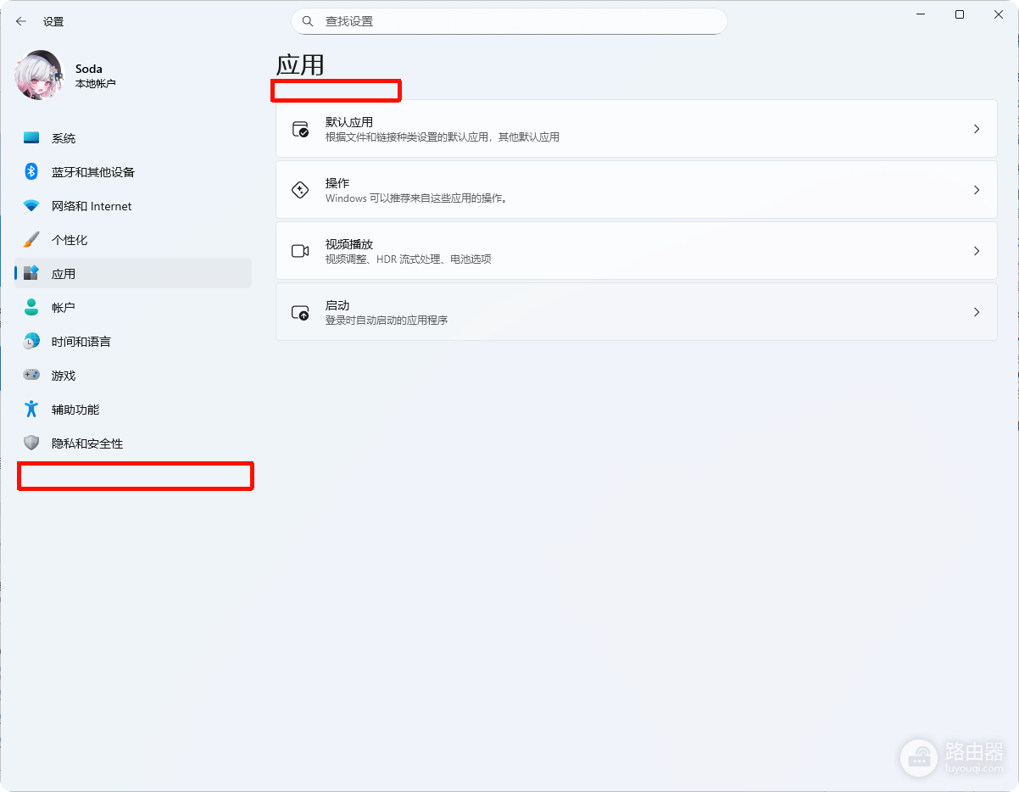Open the 启动 startup apps entry
Screen dimensions: 1019x792
637,312
